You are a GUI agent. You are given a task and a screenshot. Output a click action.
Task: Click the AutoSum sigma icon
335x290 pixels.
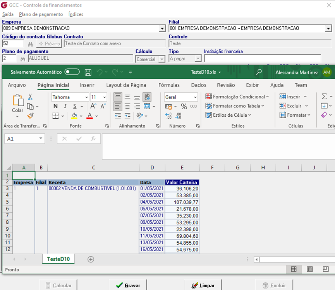[324, 97]
